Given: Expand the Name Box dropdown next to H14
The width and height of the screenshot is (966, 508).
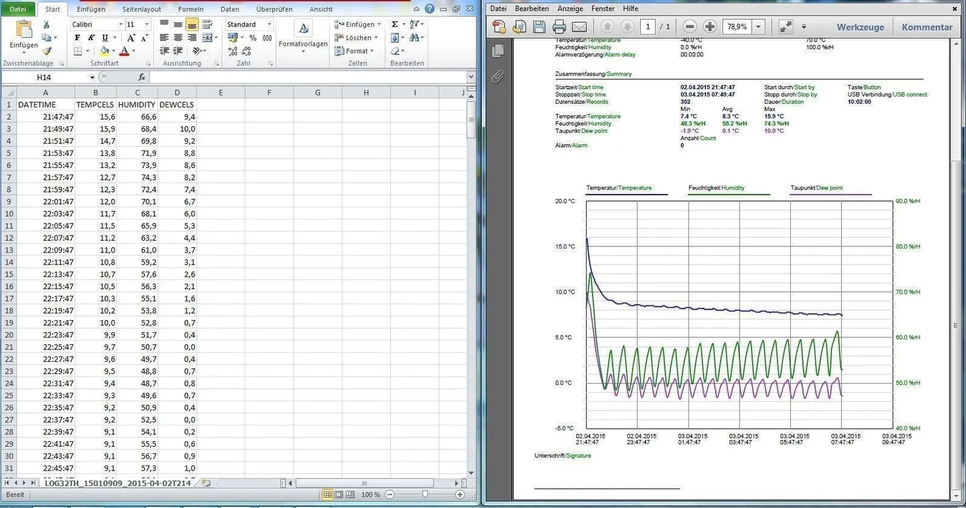Looking at the screenshot, I should pos(92,77).
